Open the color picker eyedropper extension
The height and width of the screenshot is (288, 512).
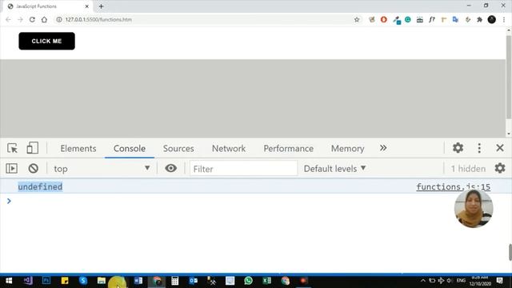397,20
